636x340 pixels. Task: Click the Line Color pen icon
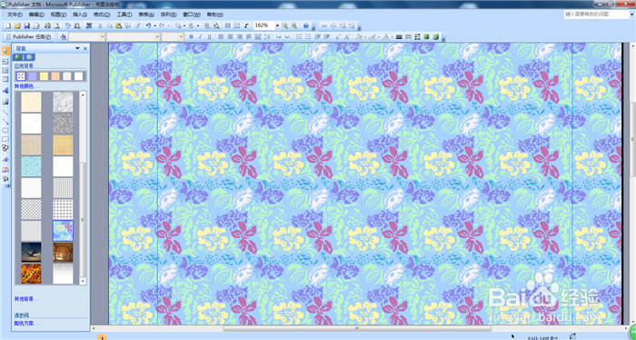click(373, 37)
